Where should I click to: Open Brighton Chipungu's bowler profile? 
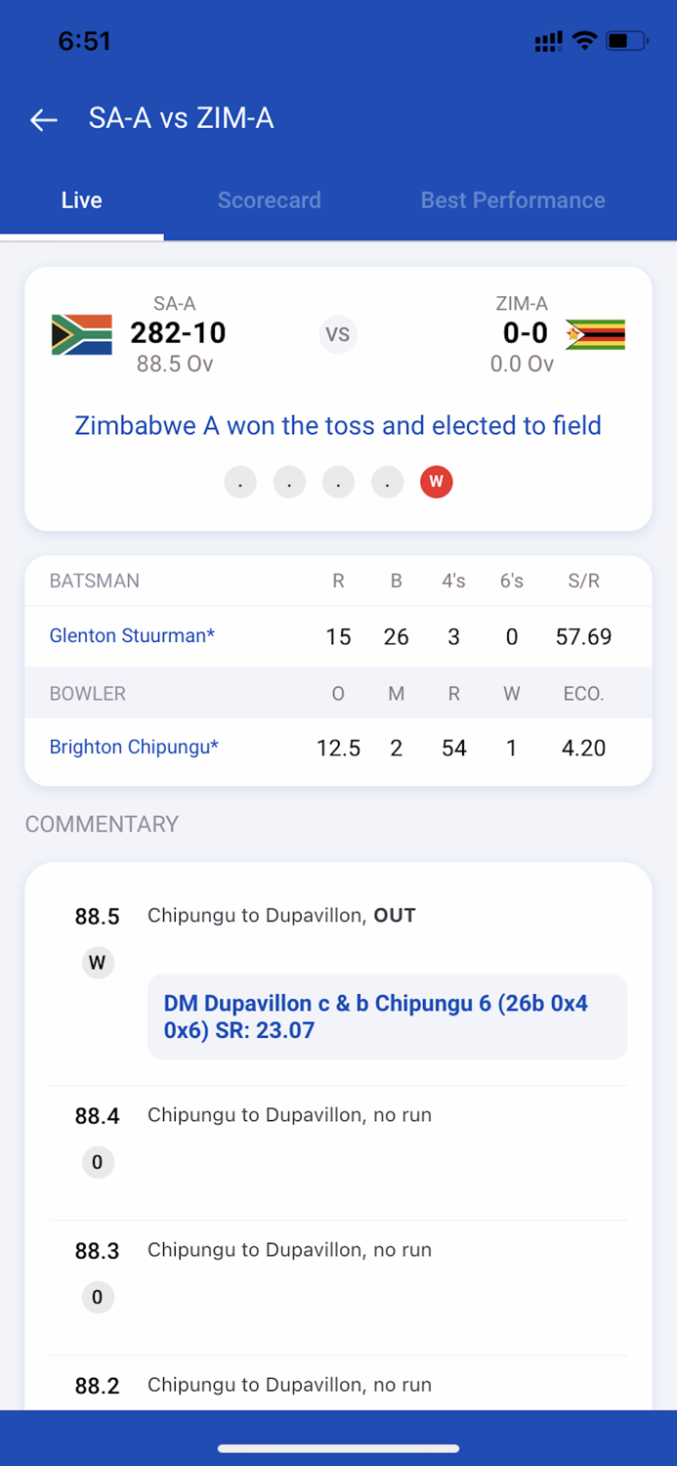coord(134,748)
